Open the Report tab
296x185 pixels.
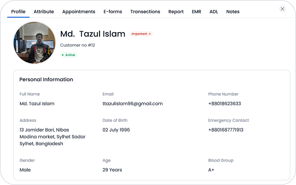(176, 12)
